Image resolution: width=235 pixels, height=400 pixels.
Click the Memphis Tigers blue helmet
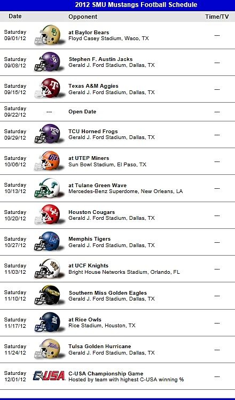[49, 241]
